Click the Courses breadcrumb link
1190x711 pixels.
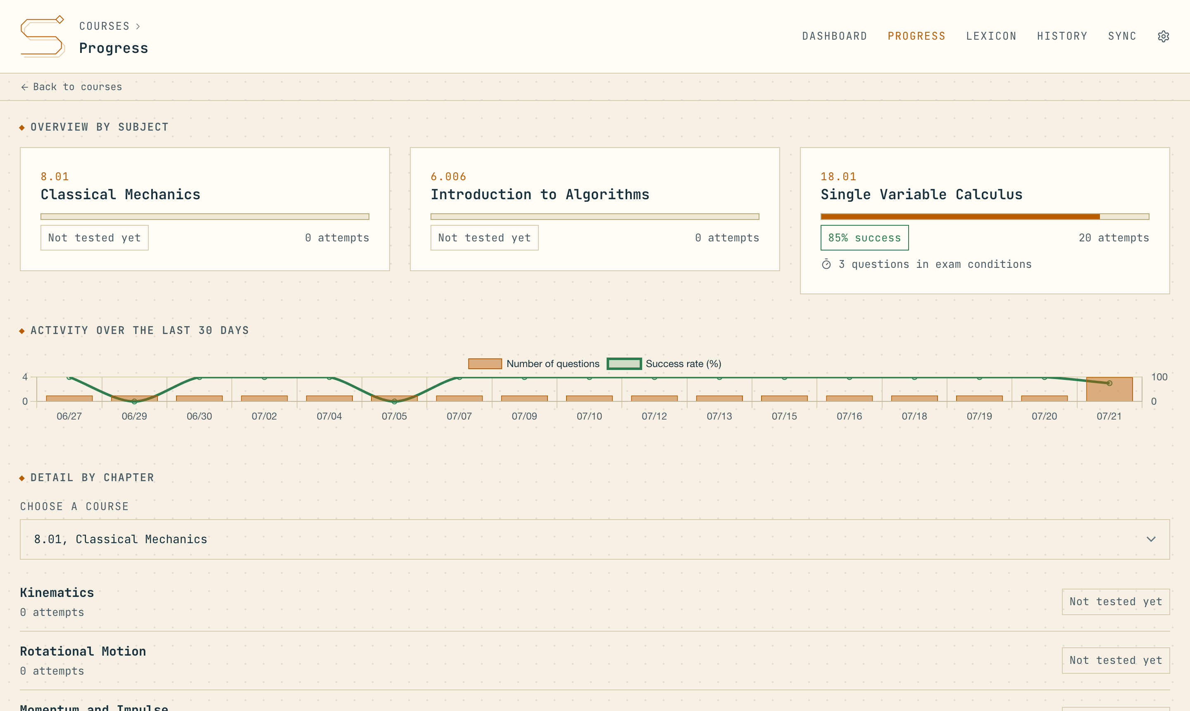click(105, 26)
